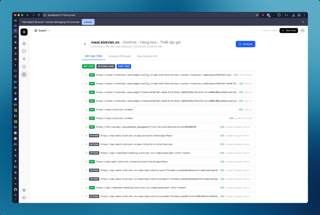The width and height of the screenshot is (320, 215).
Task: Click the '14 actions / 782 API calls' subtitle
Action: point(127,47)
